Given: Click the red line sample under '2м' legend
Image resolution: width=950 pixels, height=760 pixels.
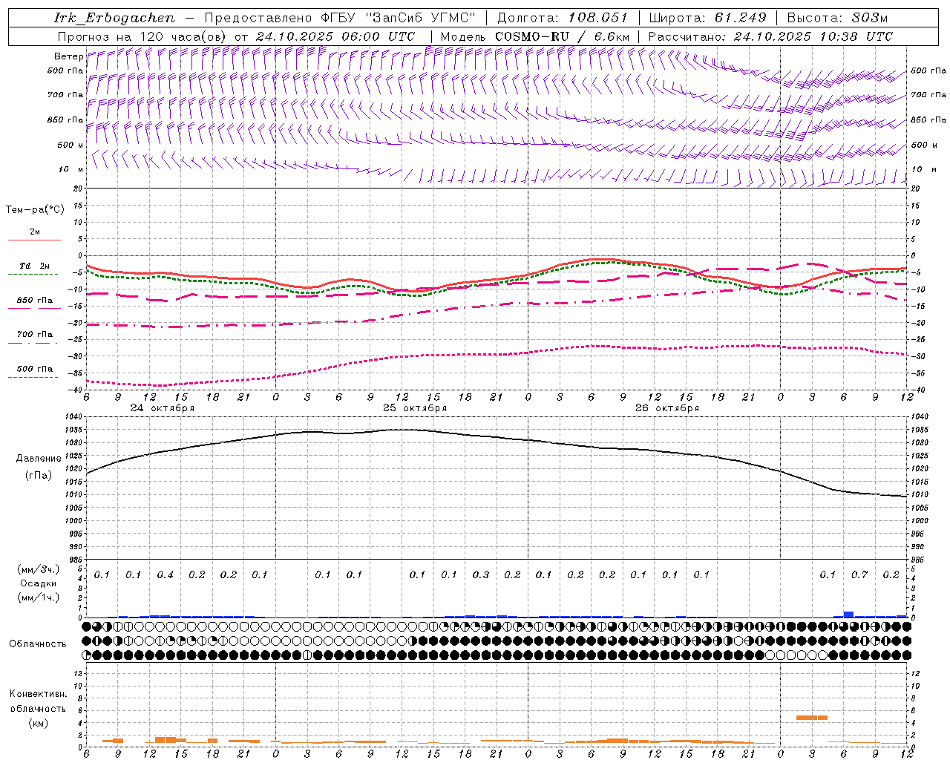Looking at the screenshot, I should click(34, 240).
